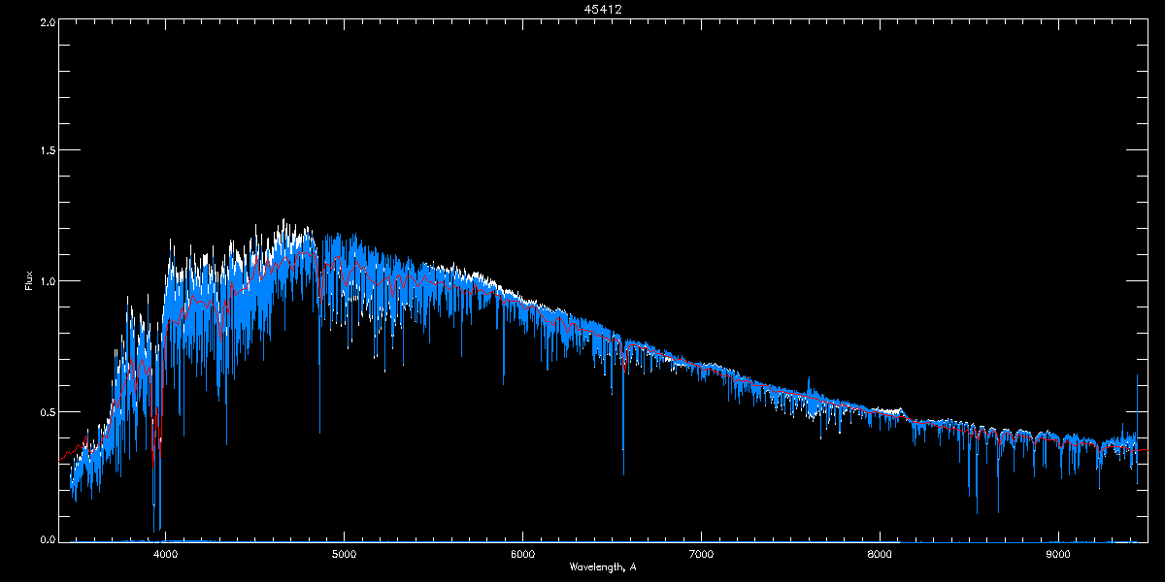Click the x-axis tick label "5000"
This screenshot has height=582, width=1165.
pos(345,554)
